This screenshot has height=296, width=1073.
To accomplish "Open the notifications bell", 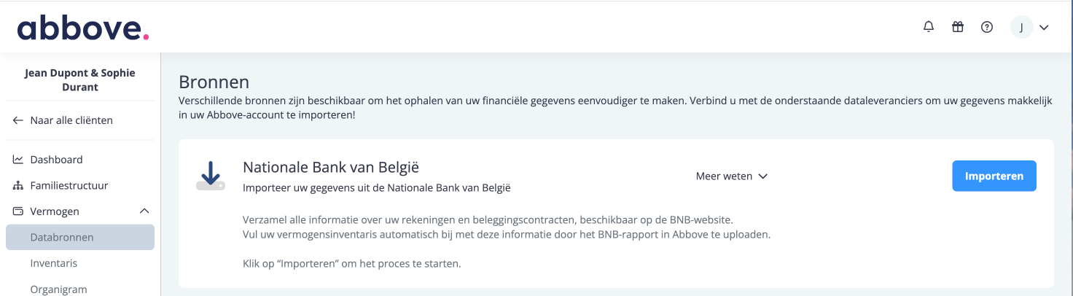I will 929,27.
